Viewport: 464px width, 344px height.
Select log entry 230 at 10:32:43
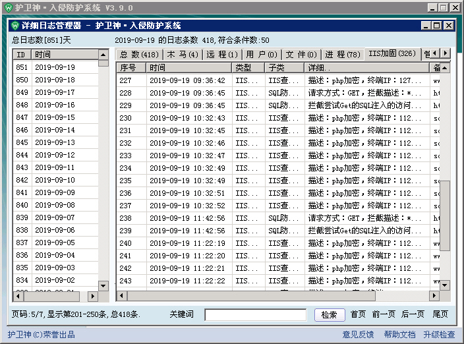point(278,118)
